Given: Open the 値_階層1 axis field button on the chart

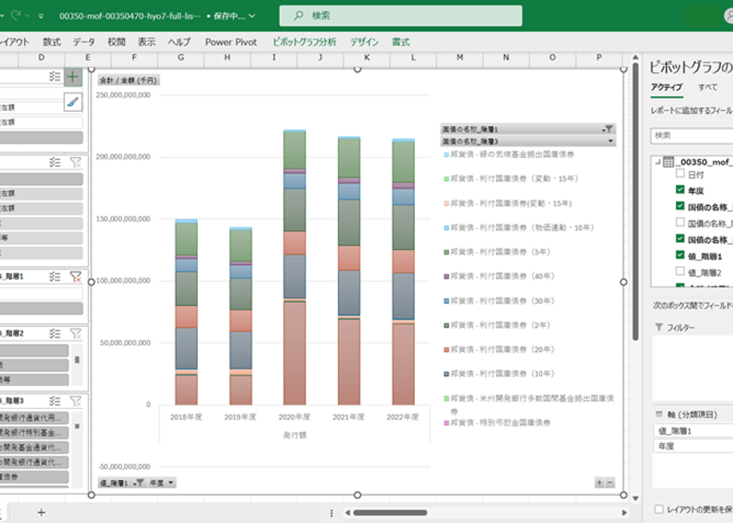Looking at the screenshot, I should click(121, 483).
